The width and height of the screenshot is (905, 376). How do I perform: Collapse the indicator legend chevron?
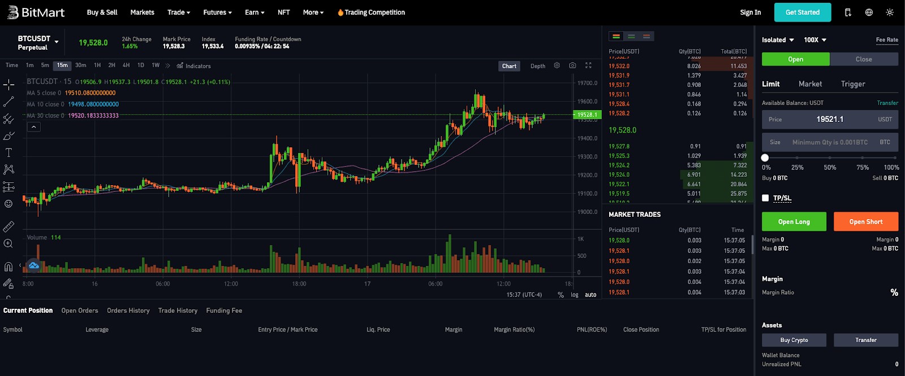(x=34, y=127)
